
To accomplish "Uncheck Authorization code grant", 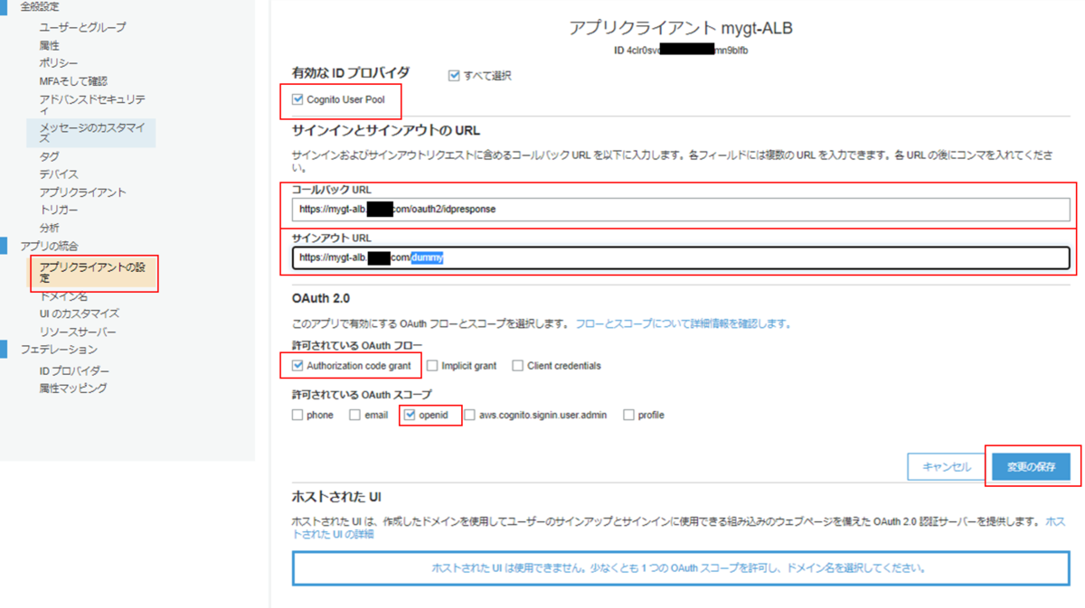I will click(x=298, y=365).
